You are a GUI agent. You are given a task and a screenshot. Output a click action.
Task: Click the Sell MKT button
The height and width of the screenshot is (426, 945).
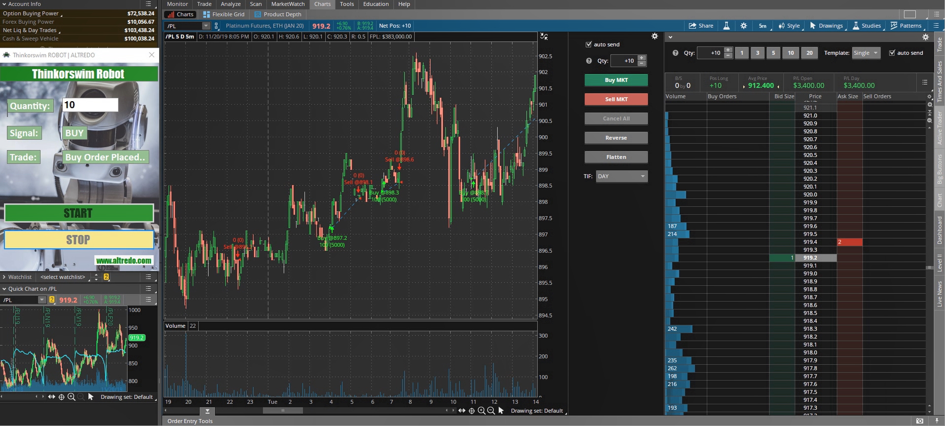[616, 99]
